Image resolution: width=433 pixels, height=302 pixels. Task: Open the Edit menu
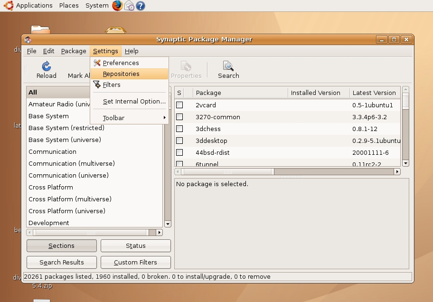[48, 51]
